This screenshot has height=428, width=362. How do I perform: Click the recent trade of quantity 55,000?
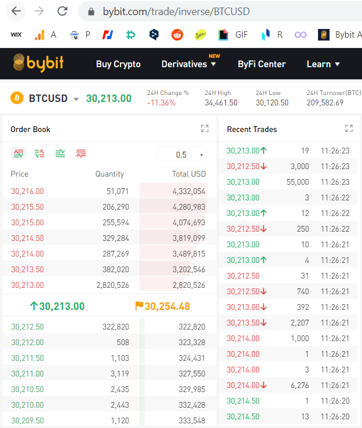(288, 182)
